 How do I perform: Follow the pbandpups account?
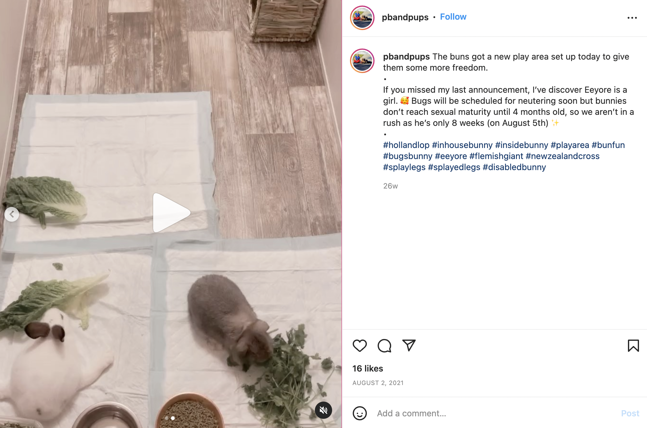(x=453, y=17)
